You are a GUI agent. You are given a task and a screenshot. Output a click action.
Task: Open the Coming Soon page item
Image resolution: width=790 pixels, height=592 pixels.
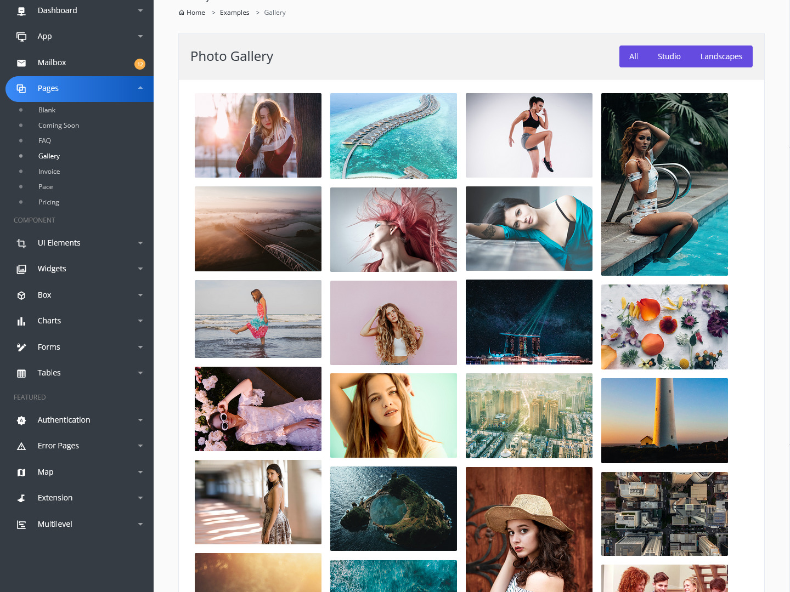click(x=59, y=126)
